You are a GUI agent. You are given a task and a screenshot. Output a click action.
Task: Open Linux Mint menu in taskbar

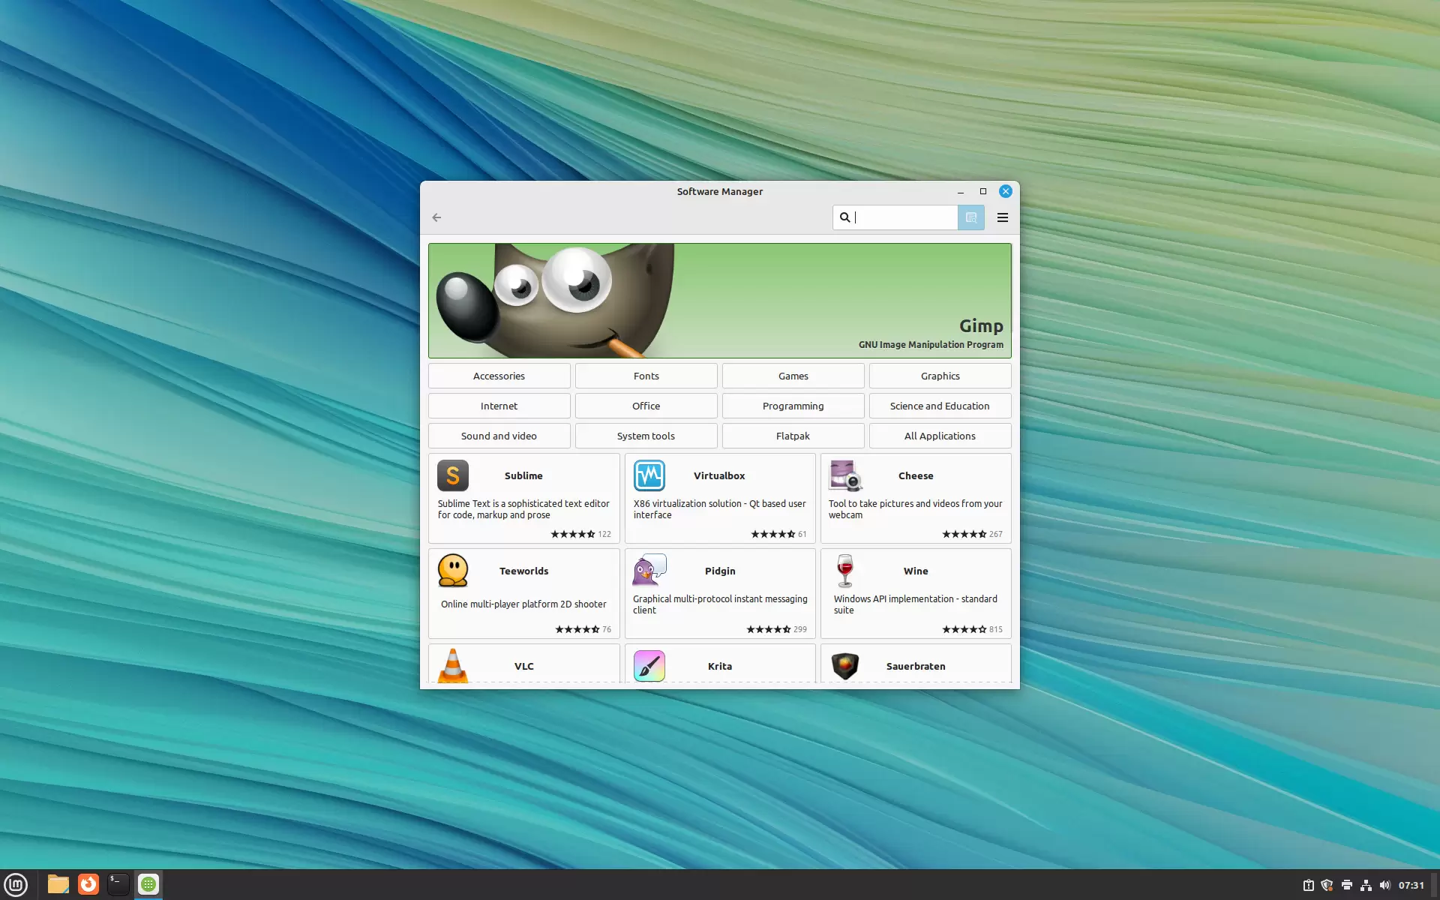16,883
